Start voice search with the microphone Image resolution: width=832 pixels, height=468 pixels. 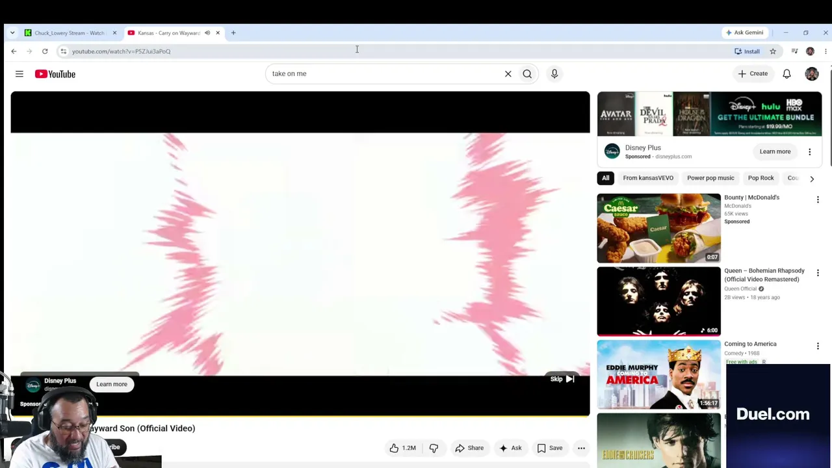(x=554, y=73)
